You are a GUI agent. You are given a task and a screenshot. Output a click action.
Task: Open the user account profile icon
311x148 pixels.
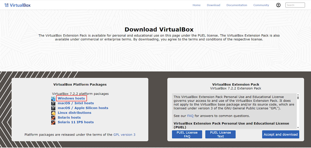278,5
